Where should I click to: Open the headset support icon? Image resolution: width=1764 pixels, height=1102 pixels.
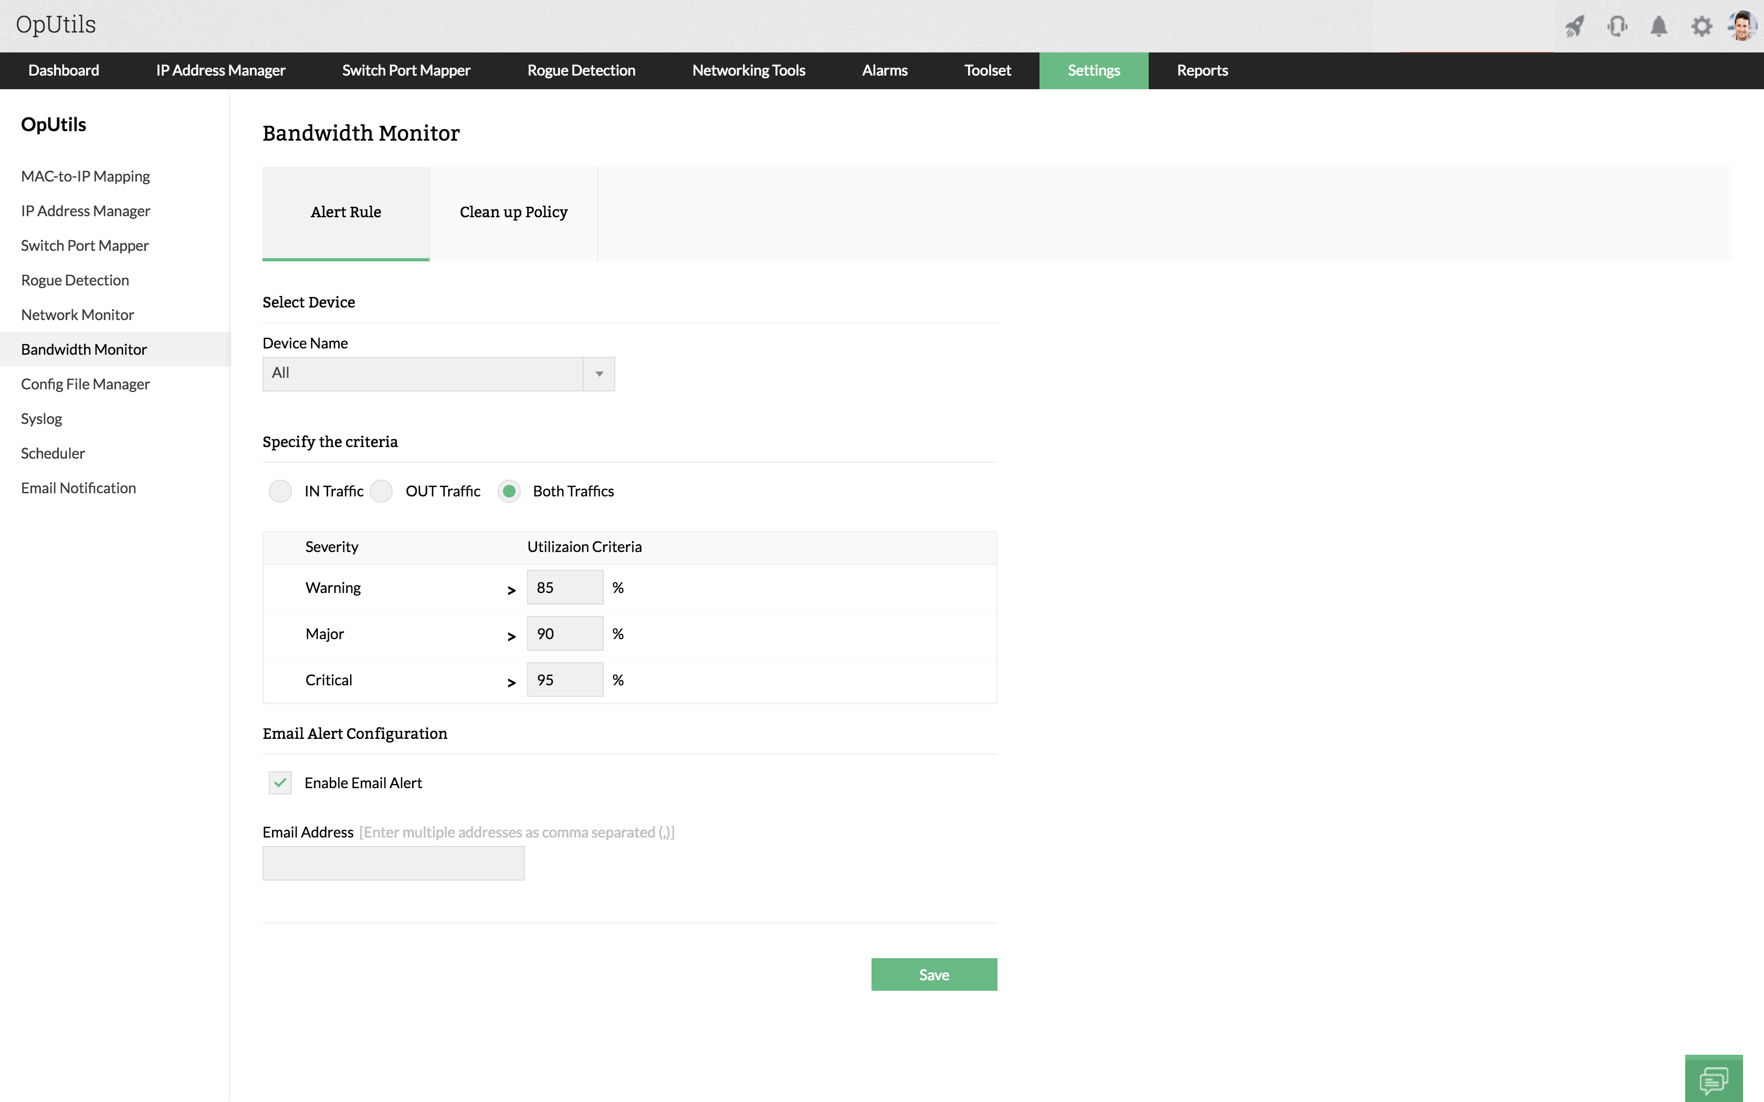1617,27
